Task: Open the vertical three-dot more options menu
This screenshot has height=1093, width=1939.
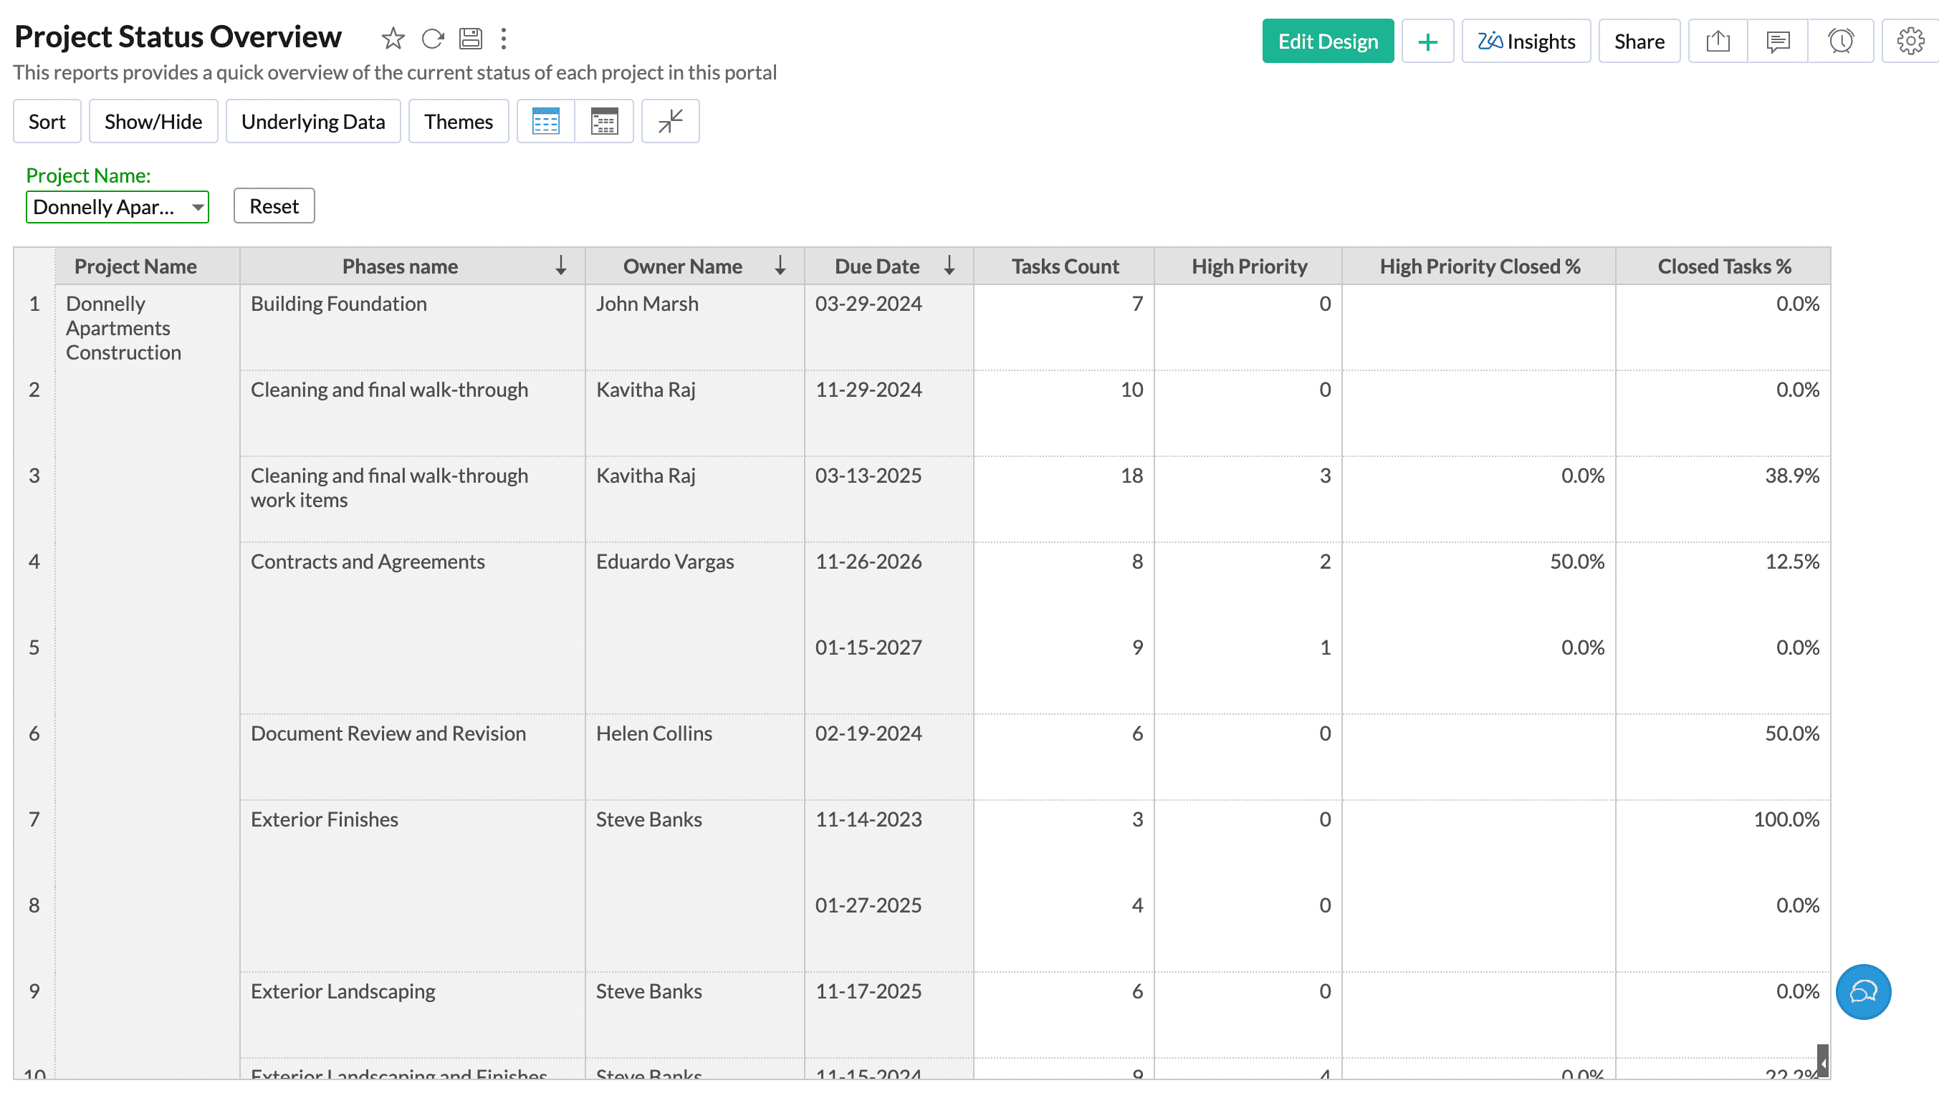Action: tap(504, 39)
